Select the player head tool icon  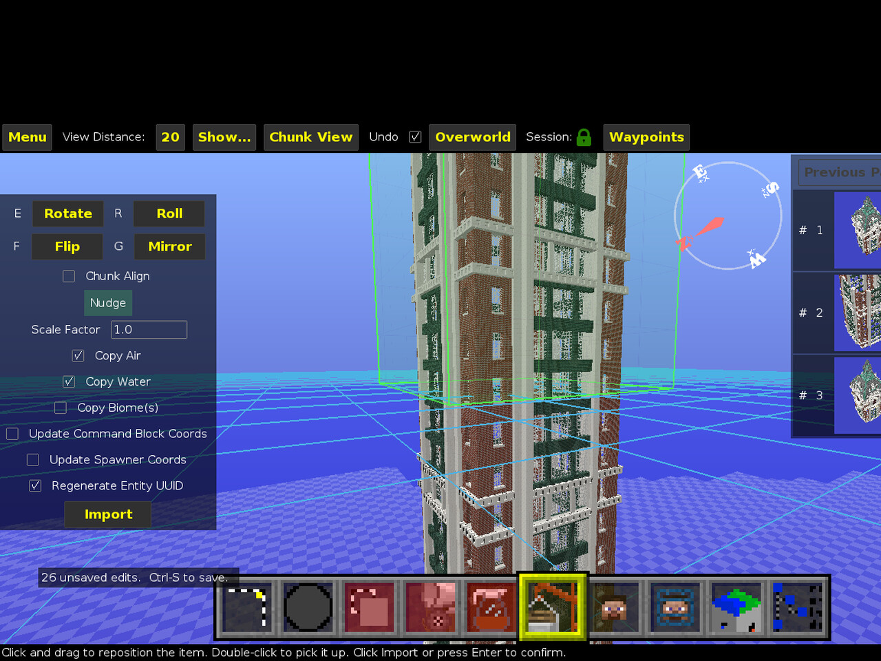pos(613,607)
